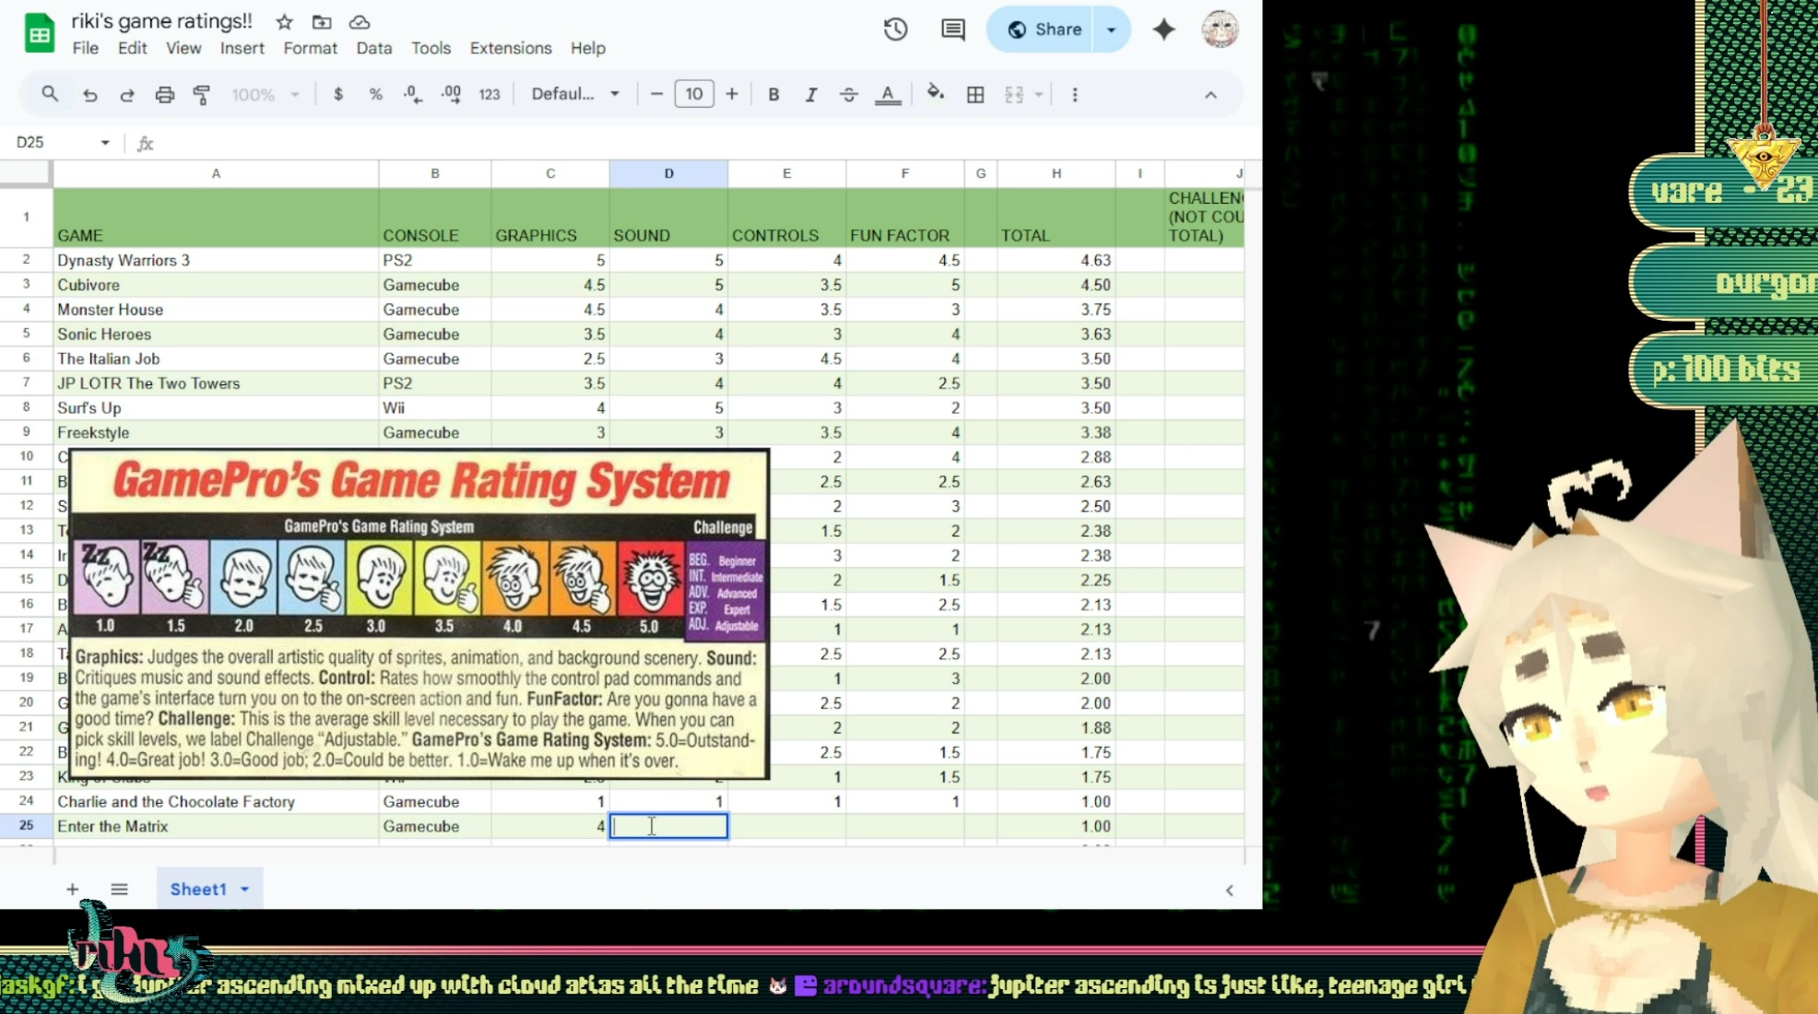Click the Share button
This screenshot has width=1818, height=1014.
[x=1043, y=29]
